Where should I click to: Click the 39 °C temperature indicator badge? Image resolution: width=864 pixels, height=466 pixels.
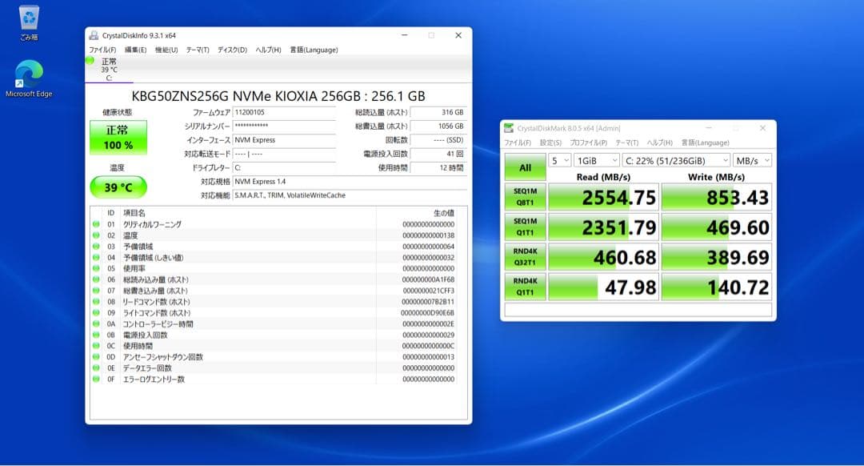[117, 186]
